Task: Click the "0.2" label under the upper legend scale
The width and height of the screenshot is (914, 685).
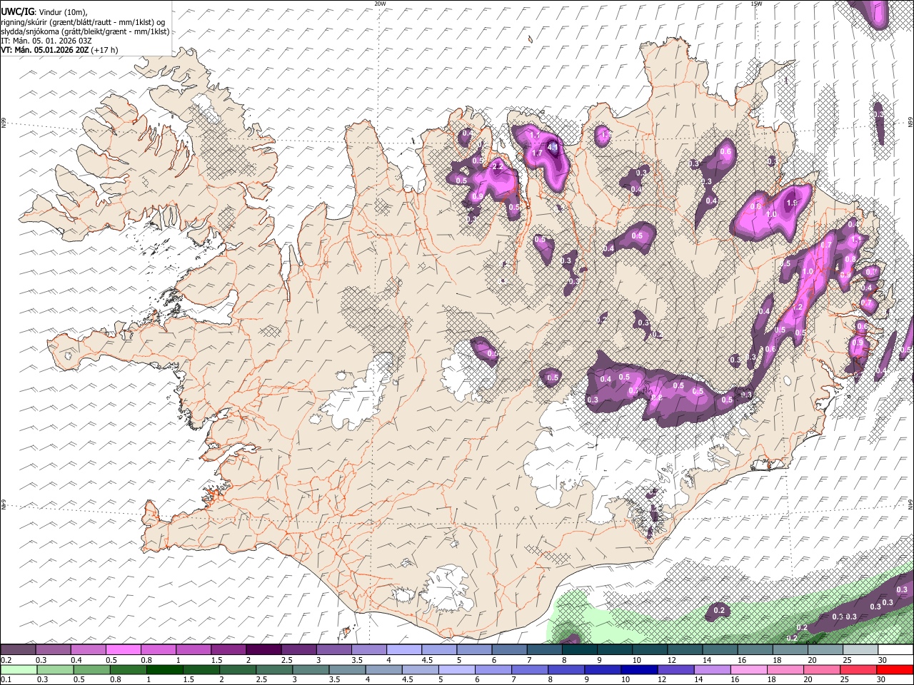Action: tap(6, 660)
